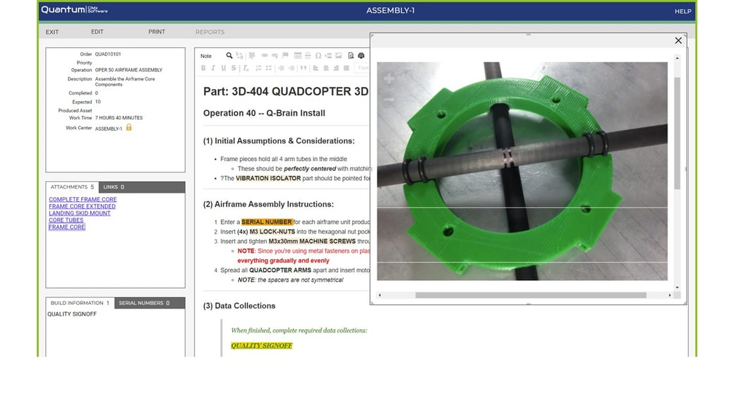This screenshot has width=734, height=413.
Task: Switch to the LINKS tab
Action: pyautogui.click(x=113, y=187)
